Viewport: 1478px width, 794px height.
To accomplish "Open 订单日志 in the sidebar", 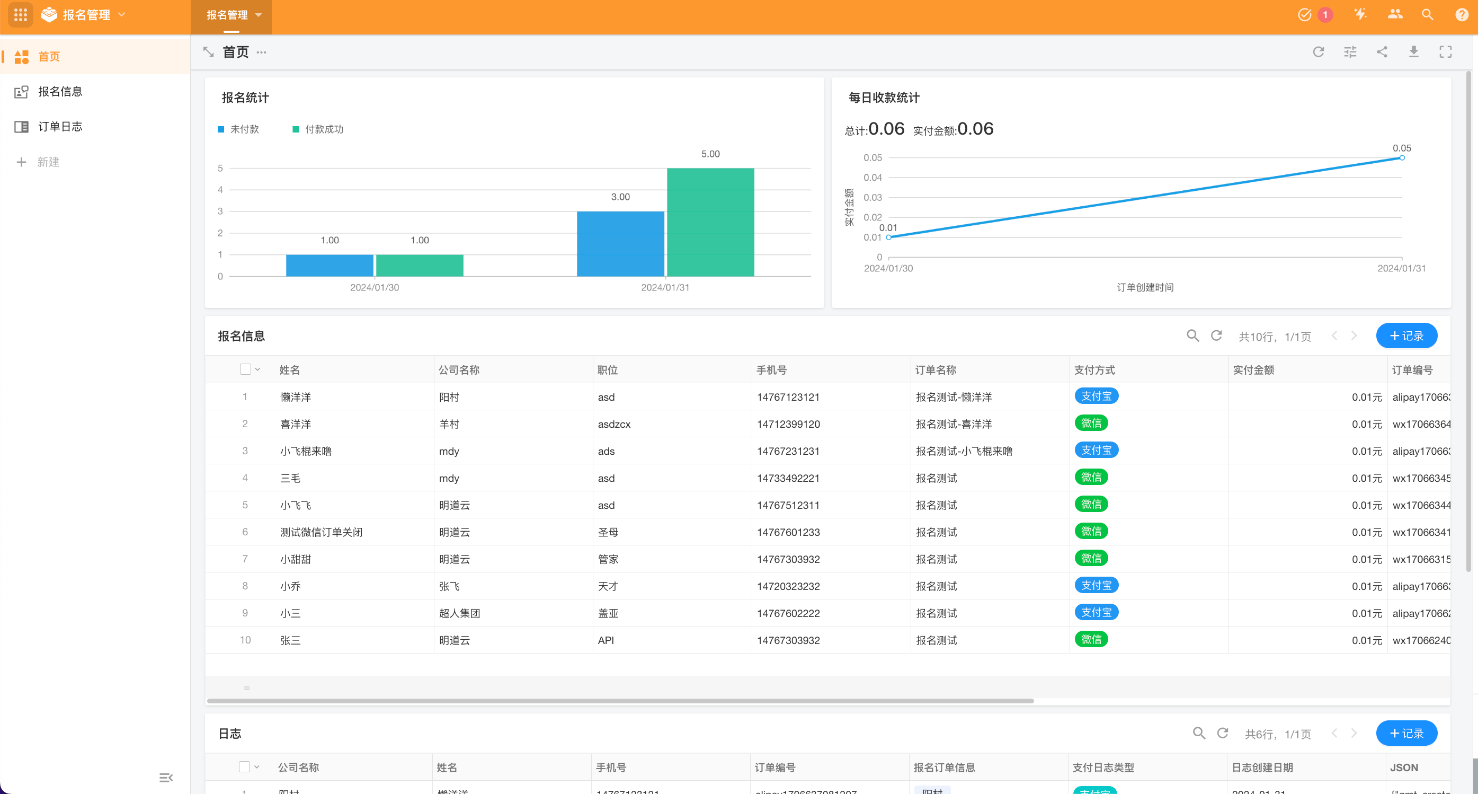I will coord(60,126).
